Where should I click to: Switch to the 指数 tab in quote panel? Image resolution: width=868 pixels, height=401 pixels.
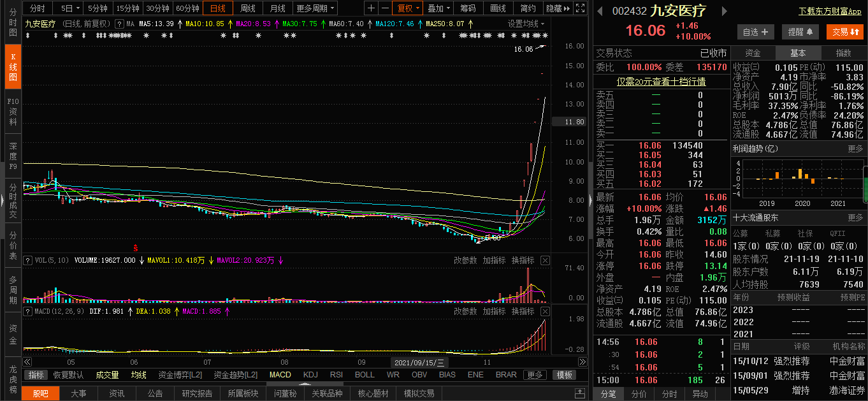point(843,53)
